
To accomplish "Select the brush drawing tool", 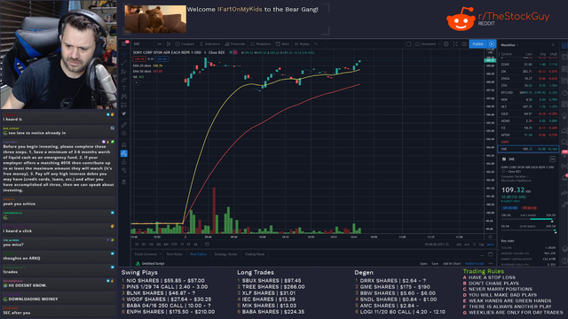I will [x=124, y=80].
